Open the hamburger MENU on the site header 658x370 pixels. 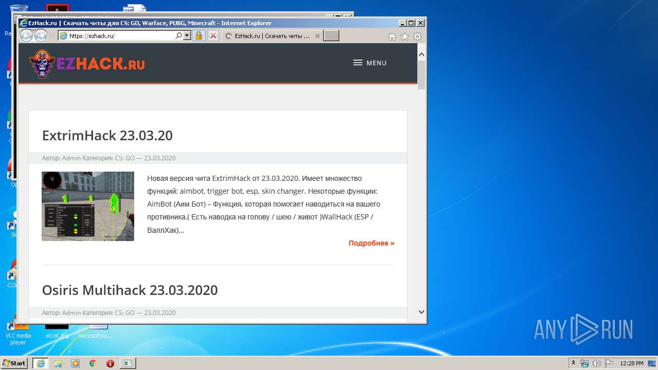point(370,63)
